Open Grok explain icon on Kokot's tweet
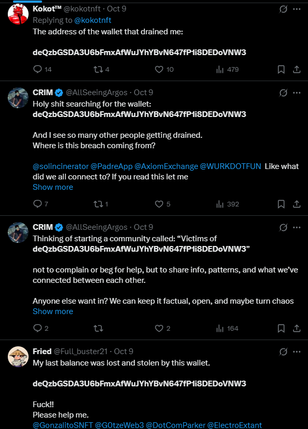 284,9
